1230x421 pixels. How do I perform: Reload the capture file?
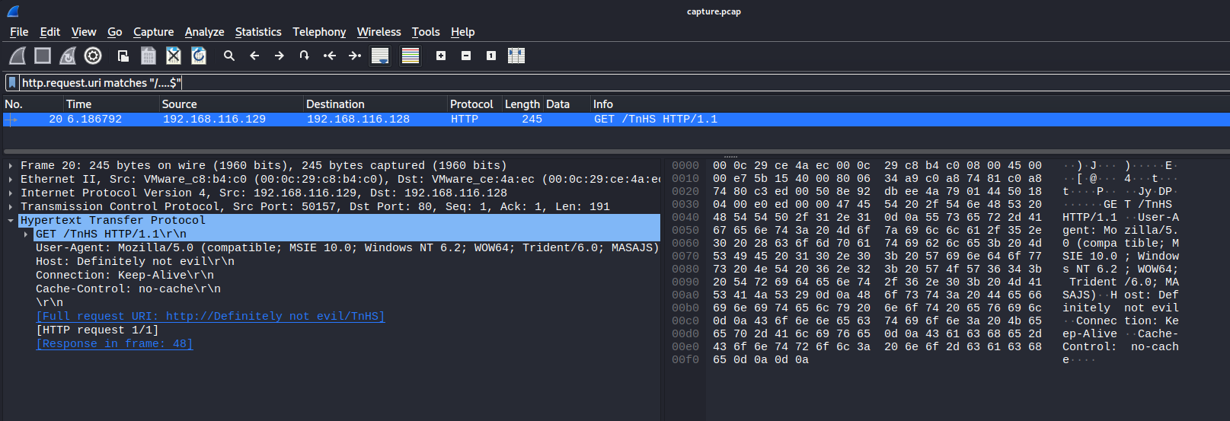pyautogui.click(x=199, y=56)
